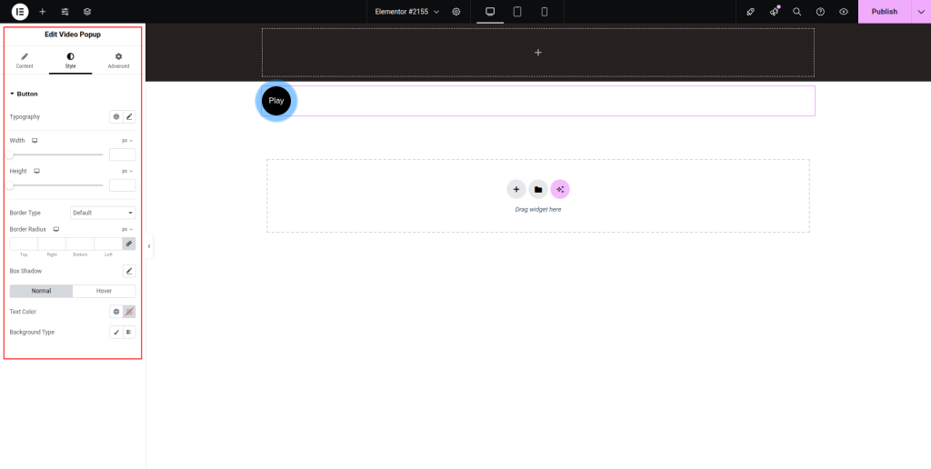Screen dimensions: 931x469
Task: Click the Border Radius Right field
Action: tap(52, 244)
